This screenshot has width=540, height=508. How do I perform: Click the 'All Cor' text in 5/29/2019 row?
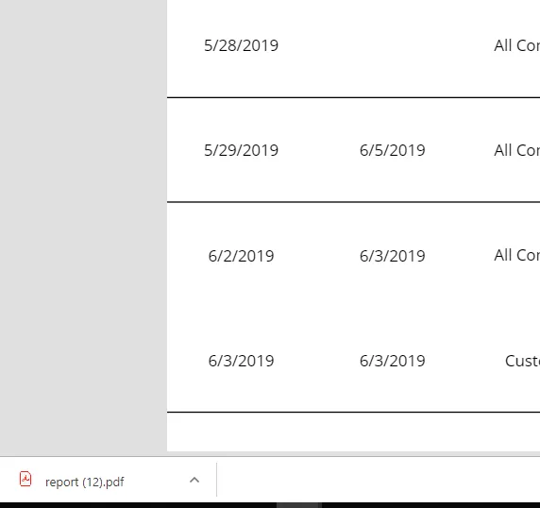coord(517,150)
